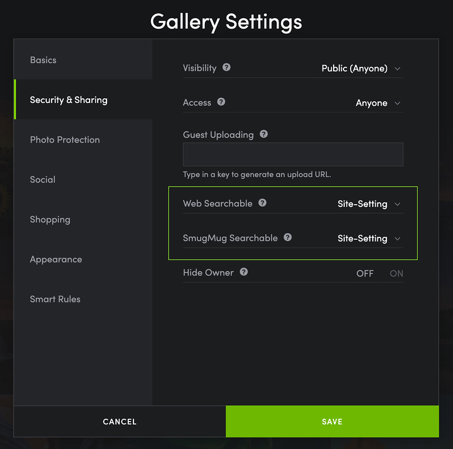Turn Hide Owner ON

click(396, 273)
